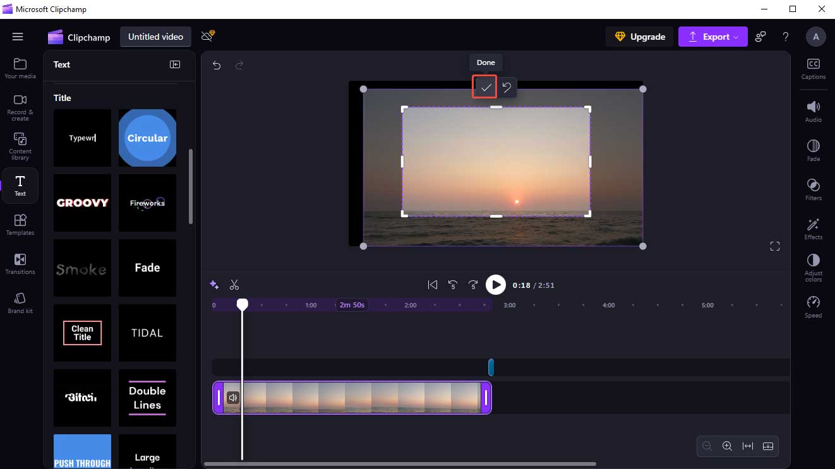The width and height of the screenshot is (835, 469).
Task: Click the rightmost timeline zoom-bar icon
Action: point(768,446)
